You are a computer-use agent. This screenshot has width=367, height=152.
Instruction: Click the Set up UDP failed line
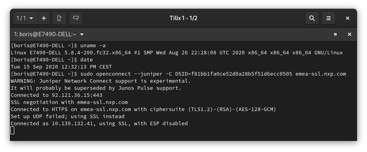point(68,116)
